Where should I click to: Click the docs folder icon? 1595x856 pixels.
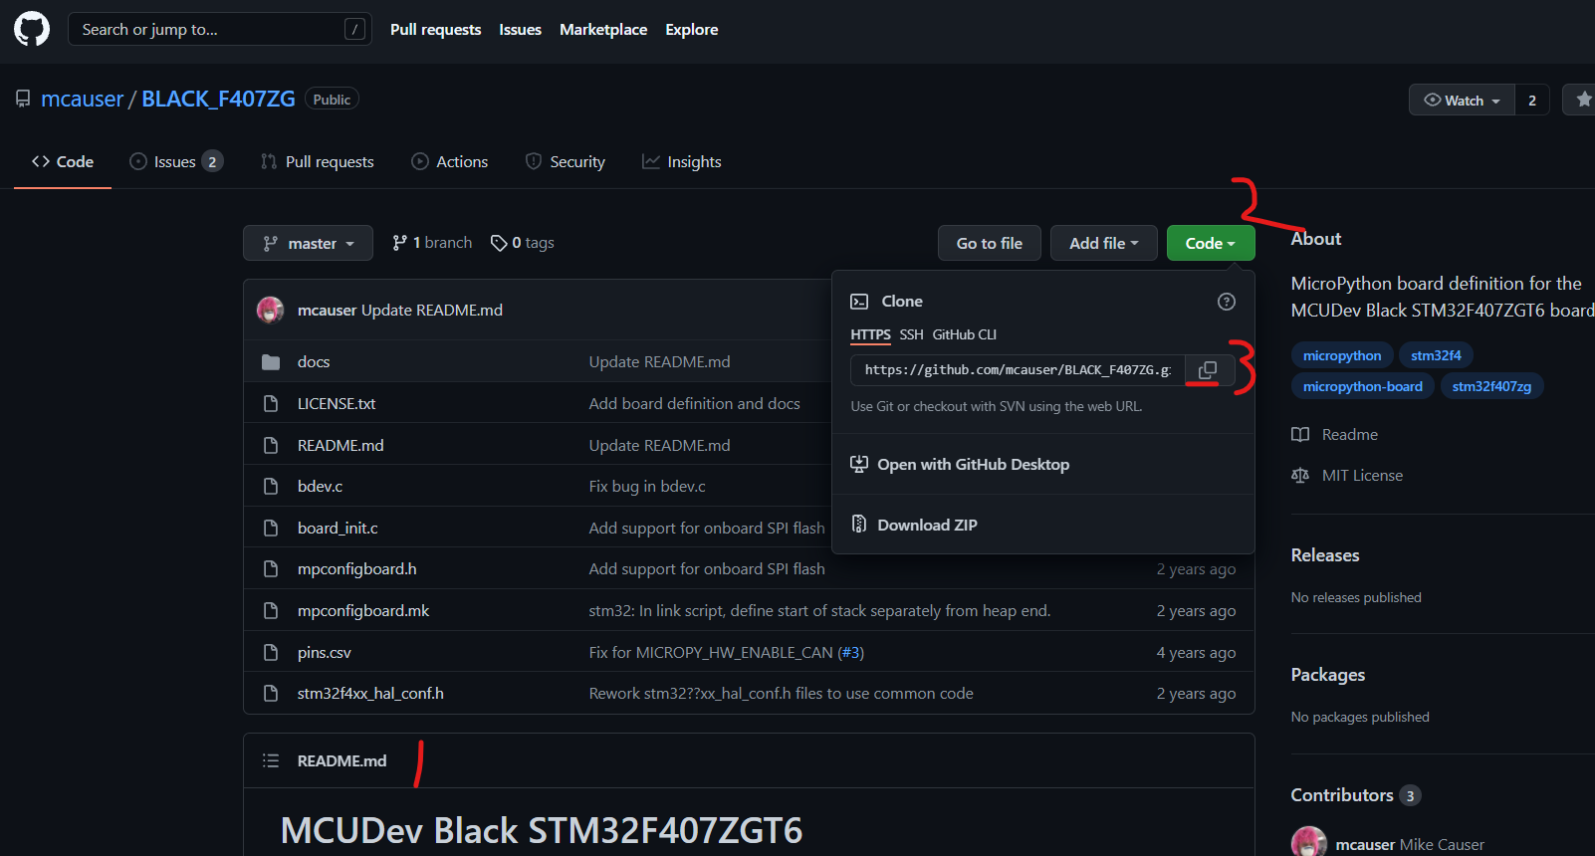tap(271, 362)
